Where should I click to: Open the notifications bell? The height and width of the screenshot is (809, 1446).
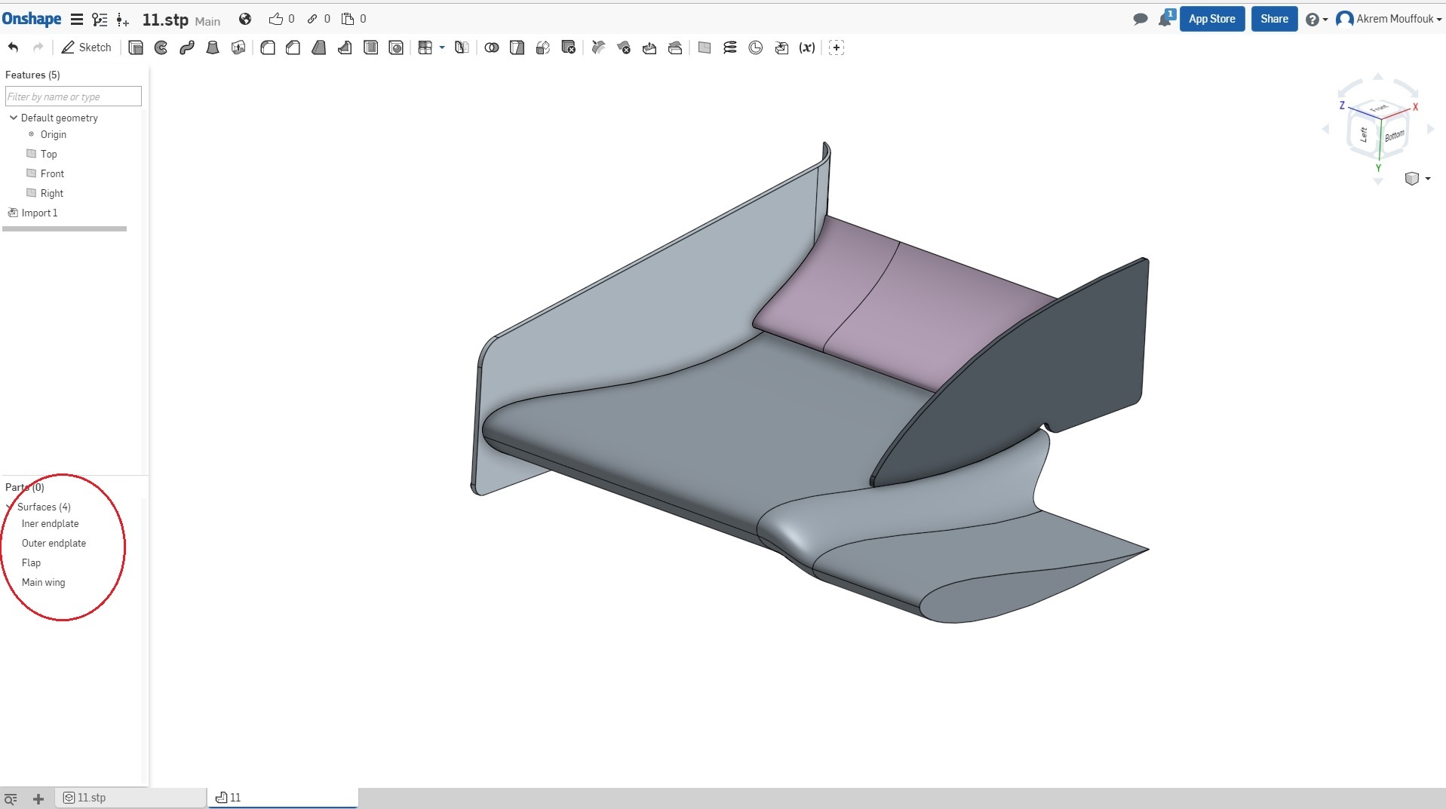coord(1165,20)
